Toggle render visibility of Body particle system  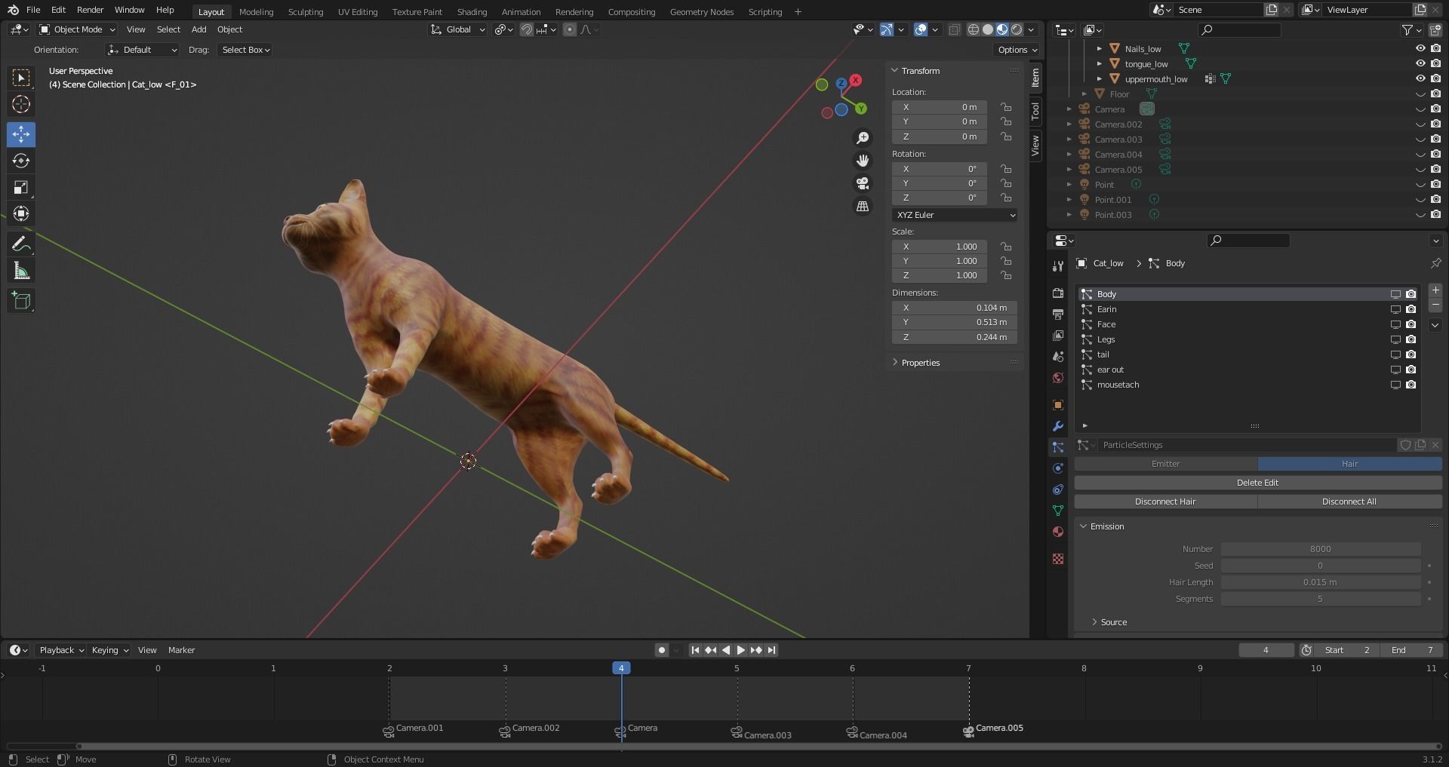point(1411,294)
